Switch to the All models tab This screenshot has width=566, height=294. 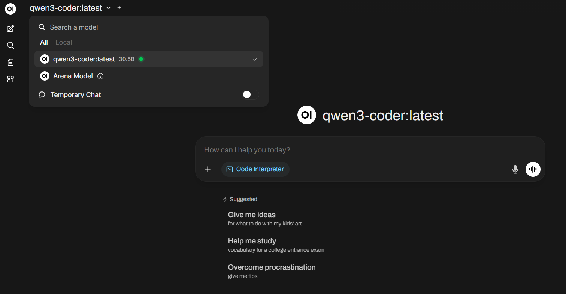tap(44, 42)
